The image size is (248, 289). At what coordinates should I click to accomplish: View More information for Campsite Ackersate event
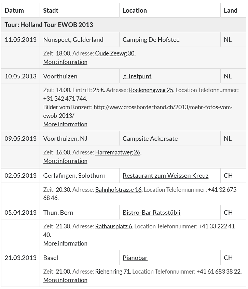(x=65, y=161)
